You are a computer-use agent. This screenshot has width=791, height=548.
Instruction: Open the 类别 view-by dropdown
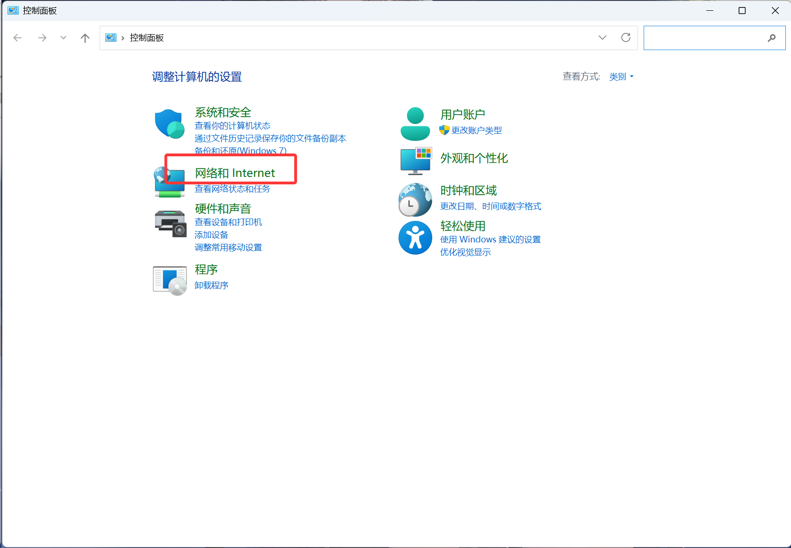tap(621, 77)
